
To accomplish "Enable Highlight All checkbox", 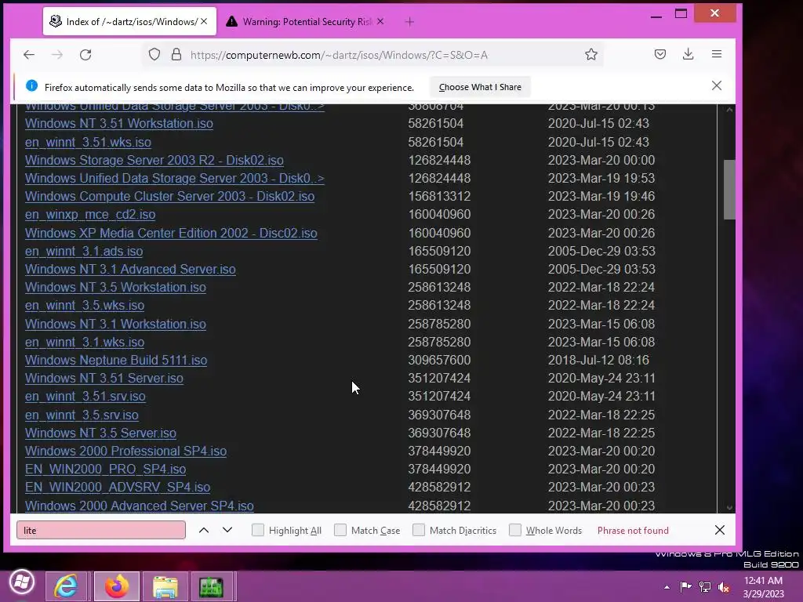I will (x=258, y=530).
